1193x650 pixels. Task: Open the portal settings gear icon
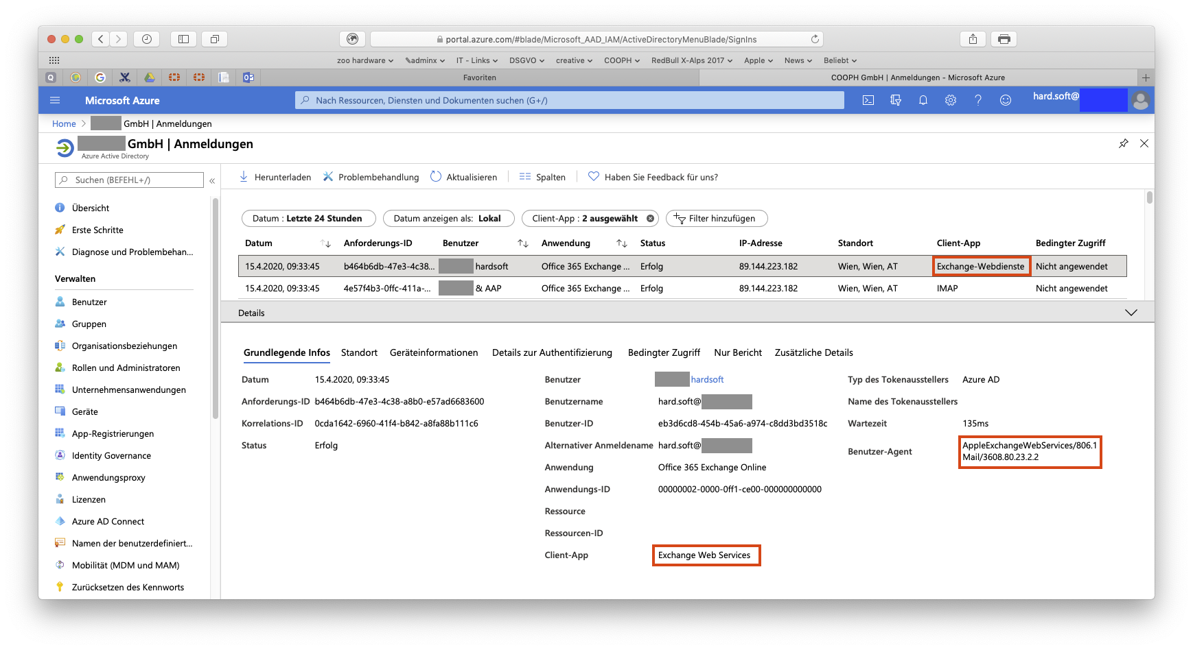click(950, 100)
